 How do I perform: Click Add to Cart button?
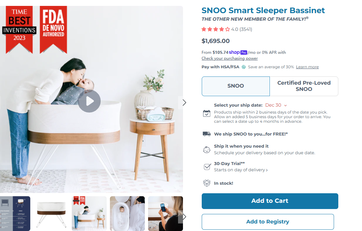click(270, 201)
